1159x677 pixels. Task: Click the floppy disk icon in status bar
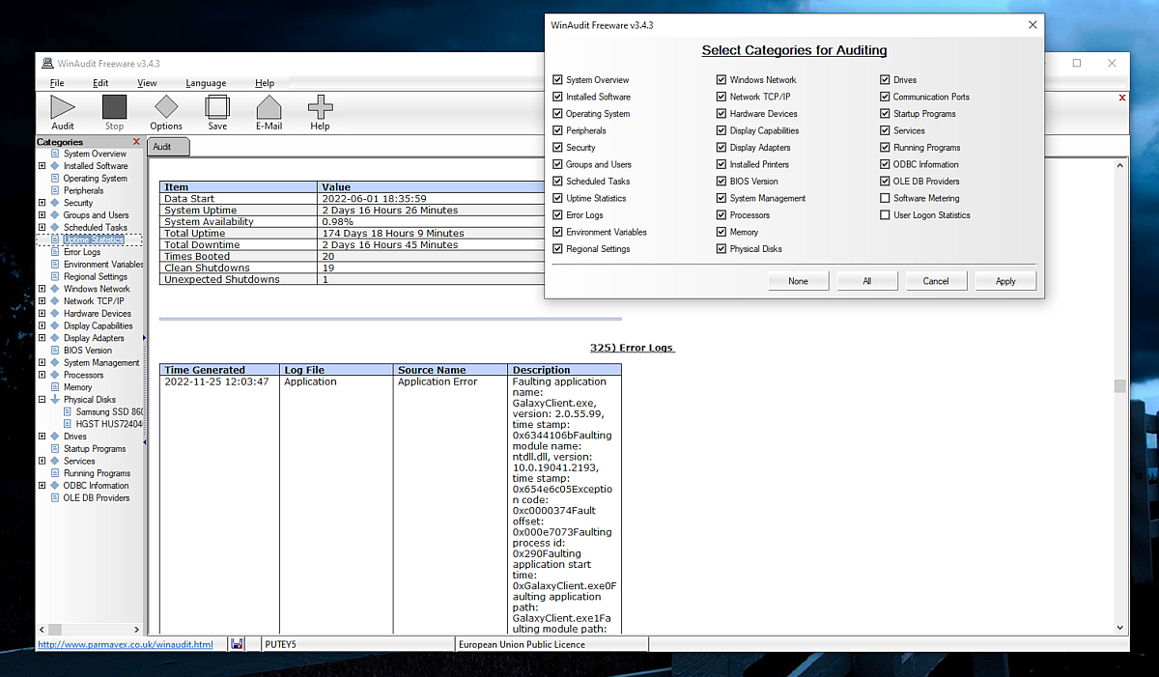[x=237, y=644]
